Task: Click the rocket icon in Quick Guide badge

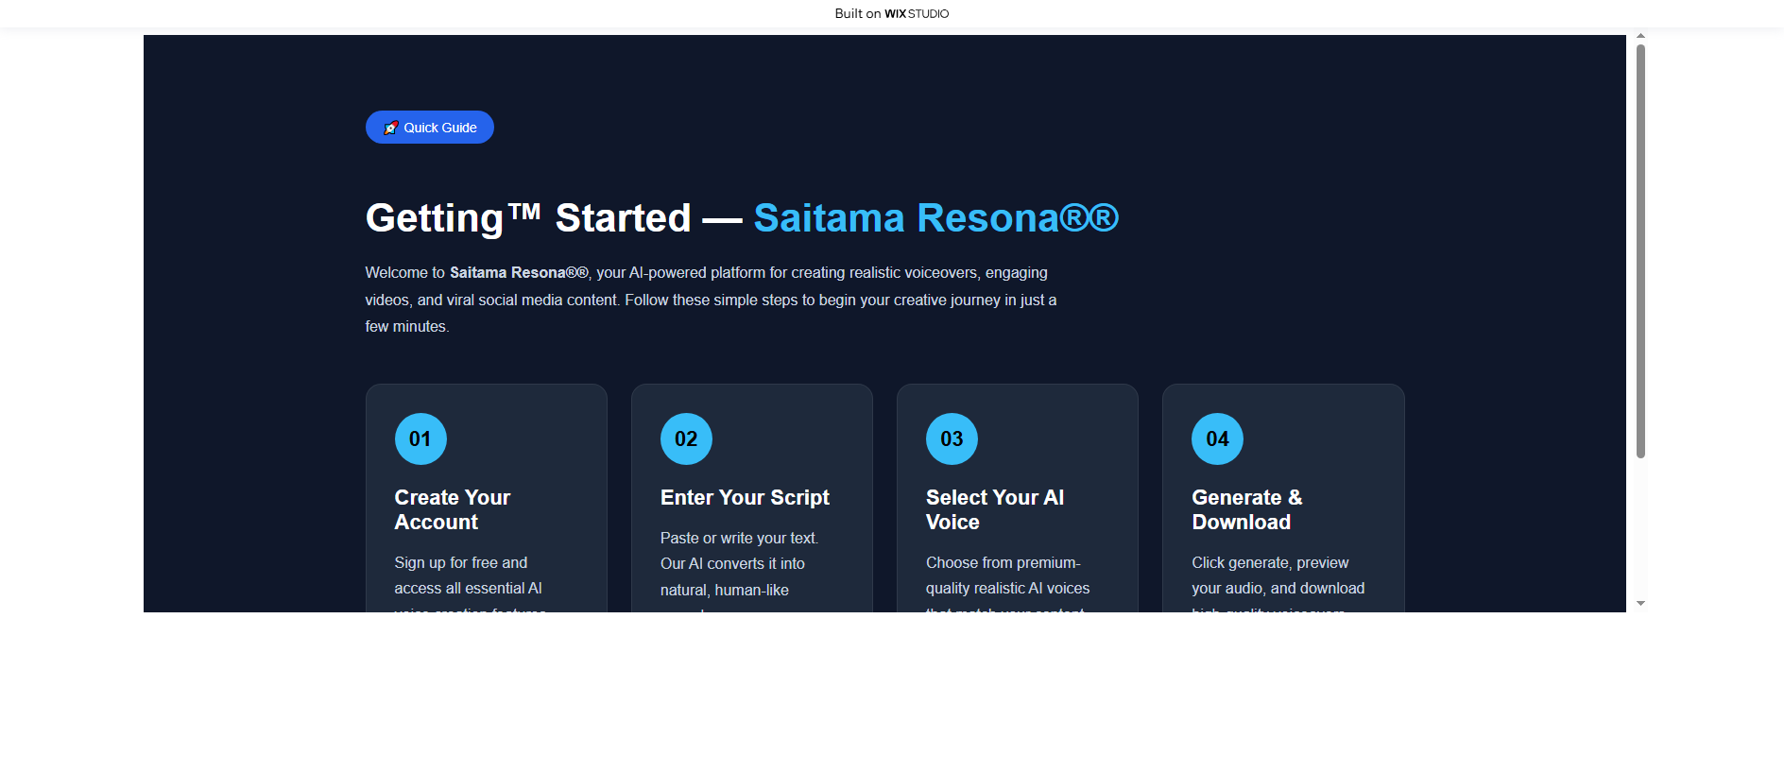Action: point(390,128)
